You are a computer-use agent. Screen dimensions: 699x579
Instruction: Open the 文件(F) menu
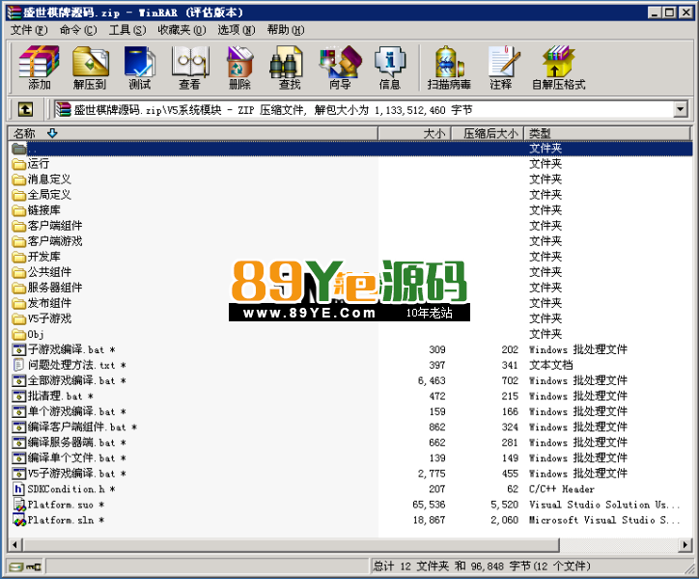(x=29, y=30)
